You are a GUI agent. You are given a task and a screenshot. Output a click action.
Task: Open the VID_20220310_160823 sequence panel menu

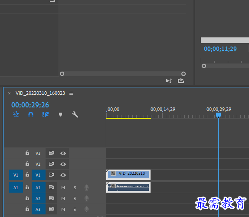(x=71, y=93)
